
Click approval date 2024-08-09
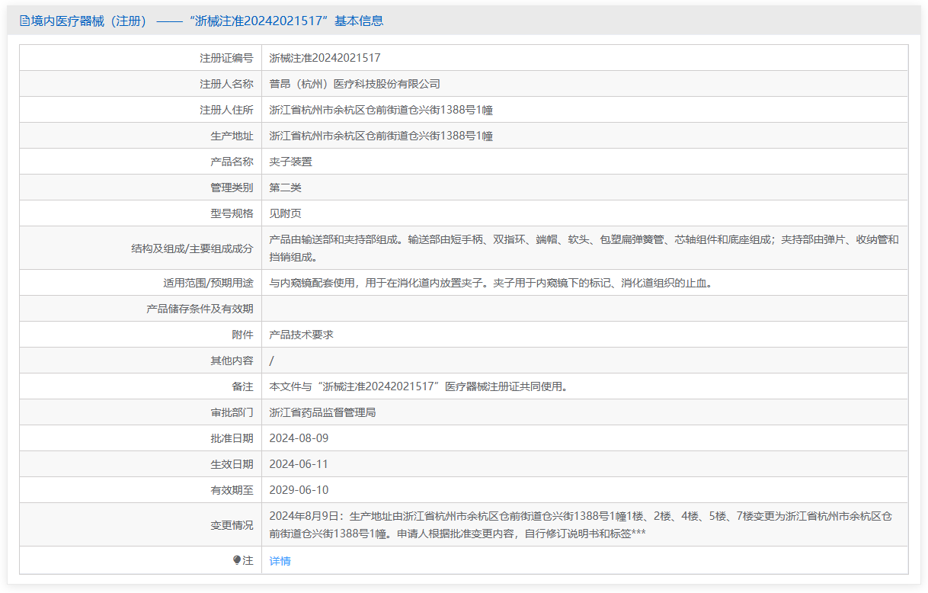coord(299,438)
